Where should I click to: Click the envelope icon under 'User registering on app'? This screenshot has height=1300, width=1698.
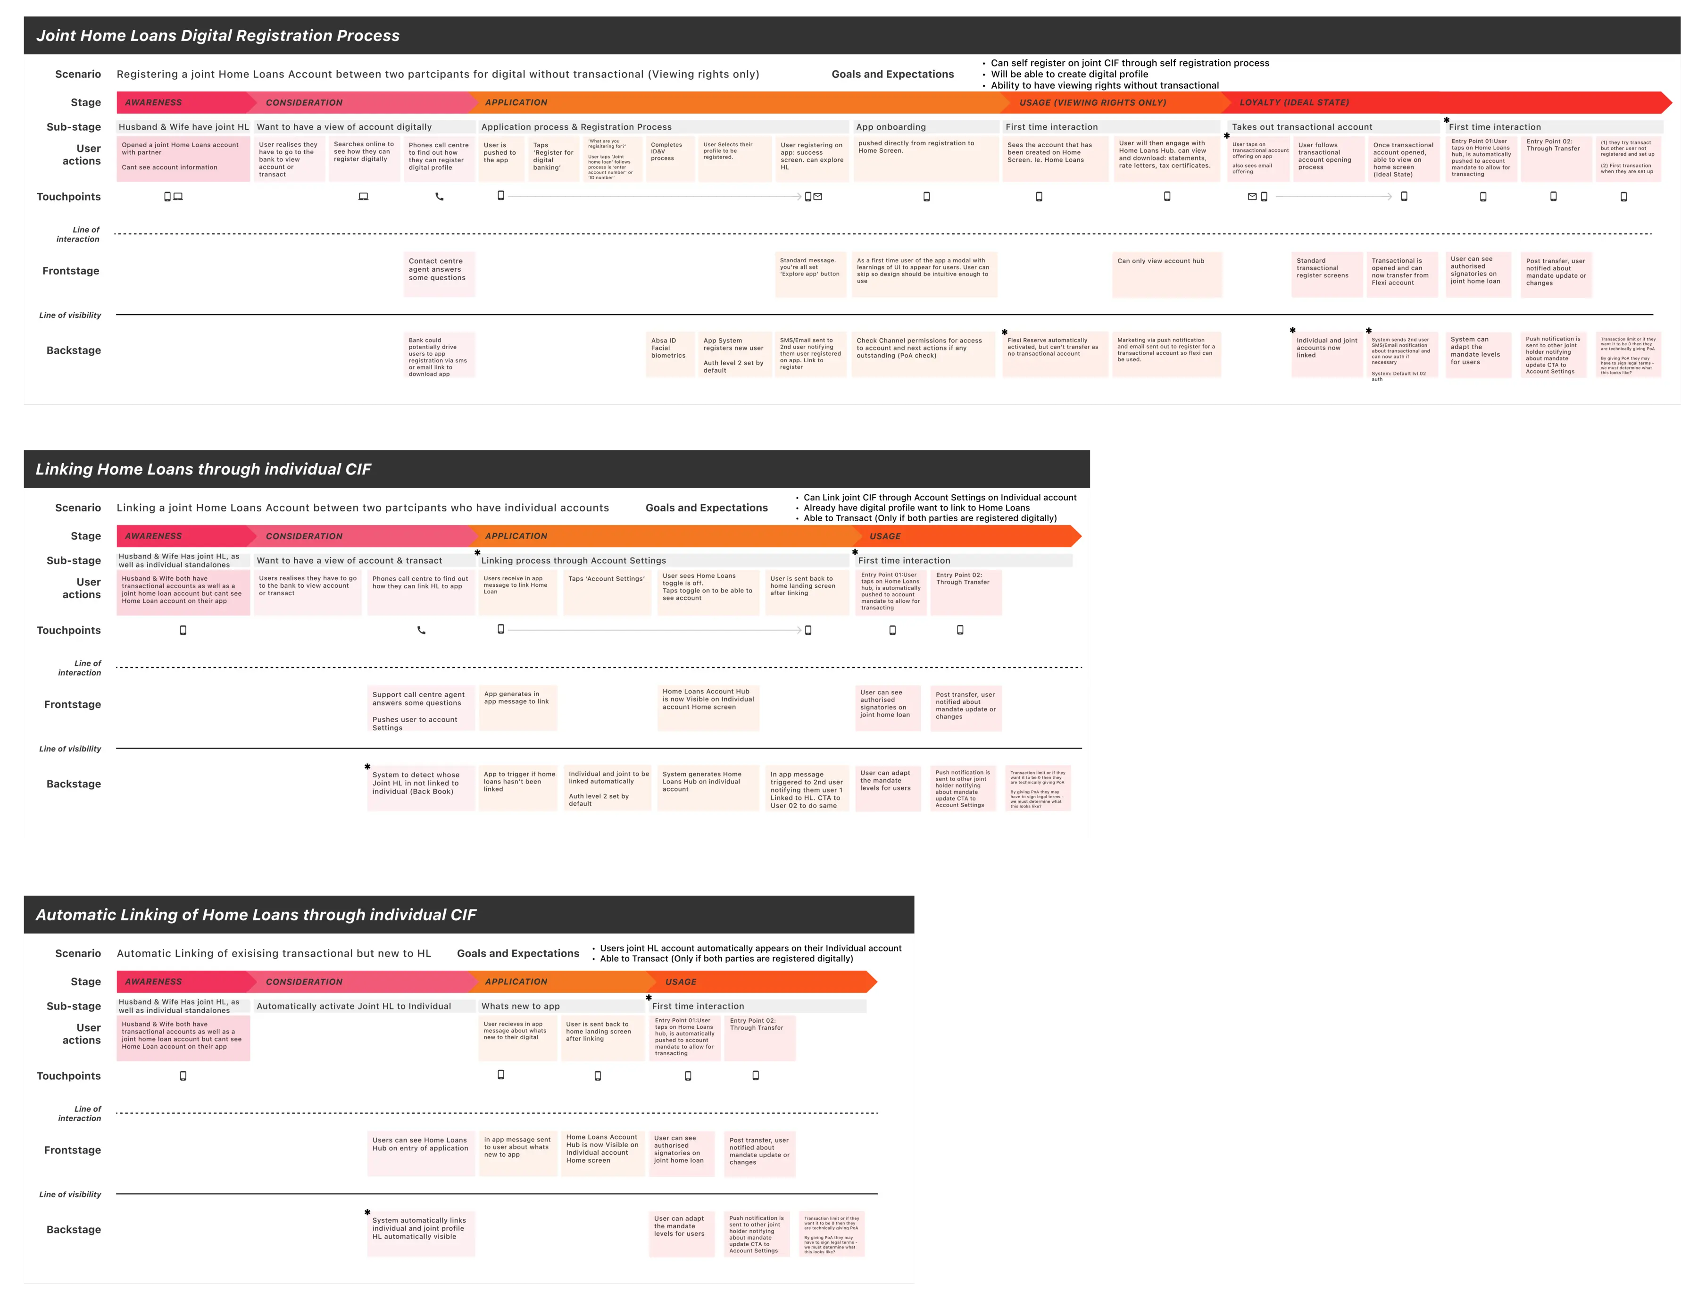(818, 197)
